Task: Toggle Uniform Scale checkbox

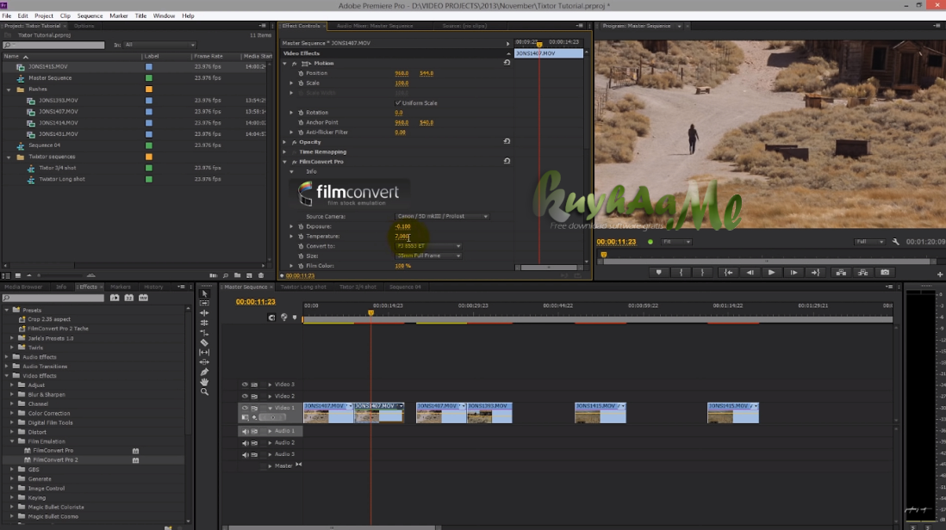Action: pyautogui.click(x=397, y=103)
